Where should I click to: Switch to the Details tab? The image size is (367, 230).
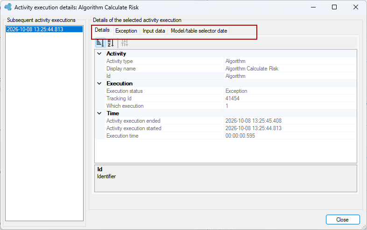coord(102,30)
